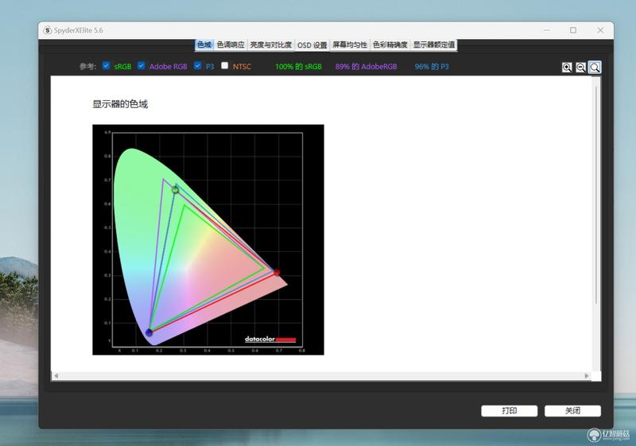Image resolution: width=636 pixels, height=446 pixels.
Task: Enable the NTSC reference checkbox
Action: (225, 66)
